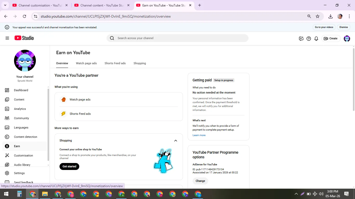The image size is (355, 199).
Task: Select Earn in the sidebar
Action: tap(25, 146)
